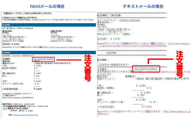Viewport: 194px width, 122px height.
Task: Click the 発送オプション label in html mail
Action: click(8, 63)
